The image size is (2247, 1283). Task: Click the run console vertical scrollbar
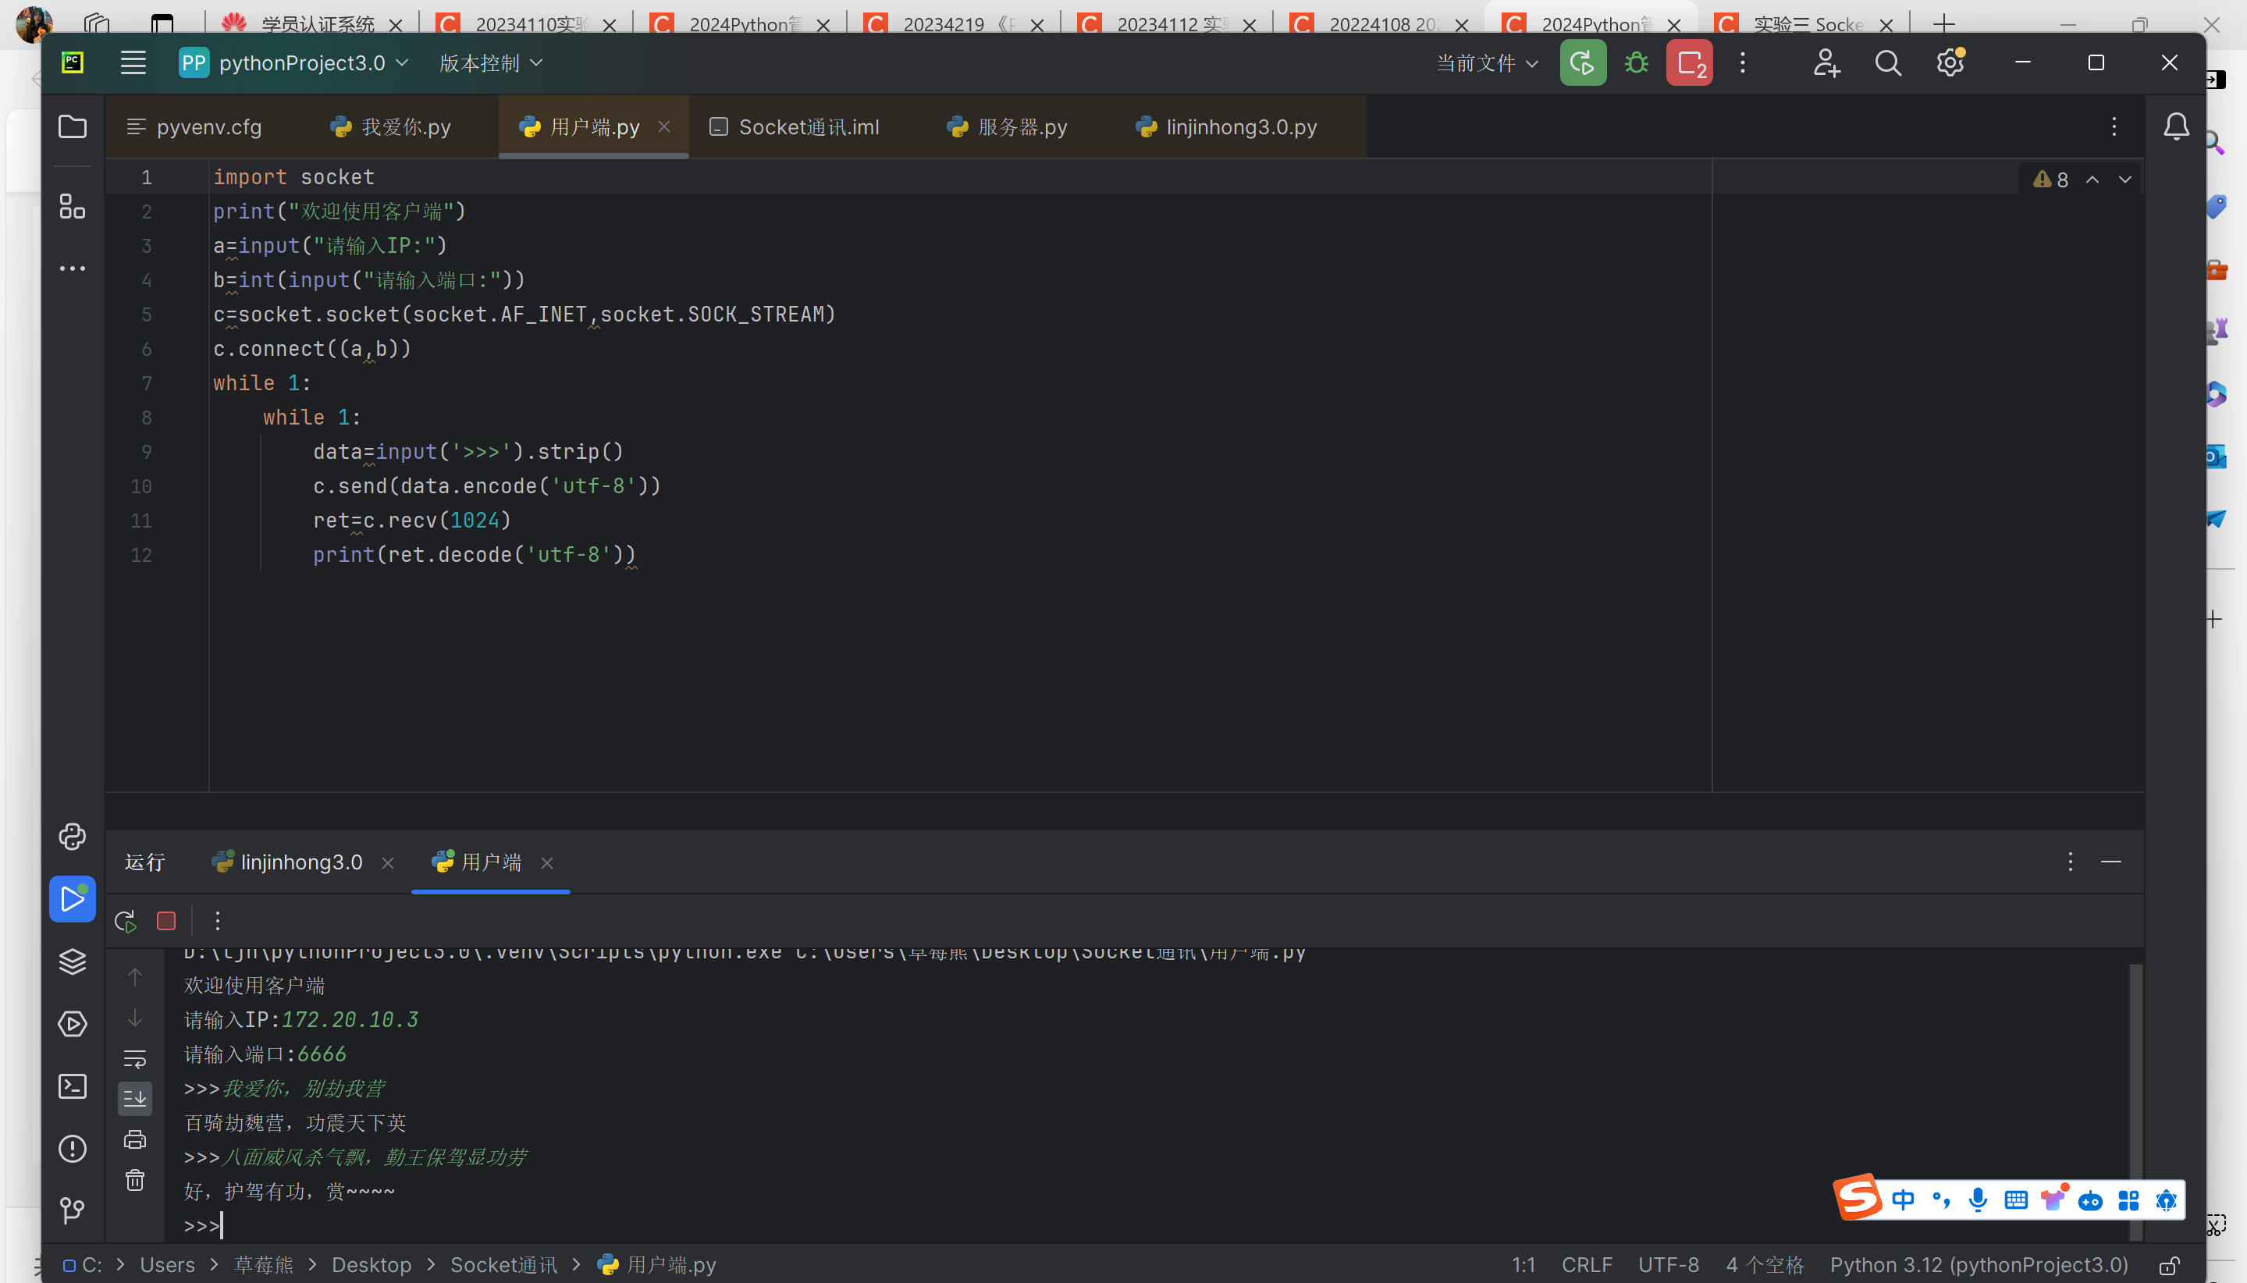coord(2135,1075)
